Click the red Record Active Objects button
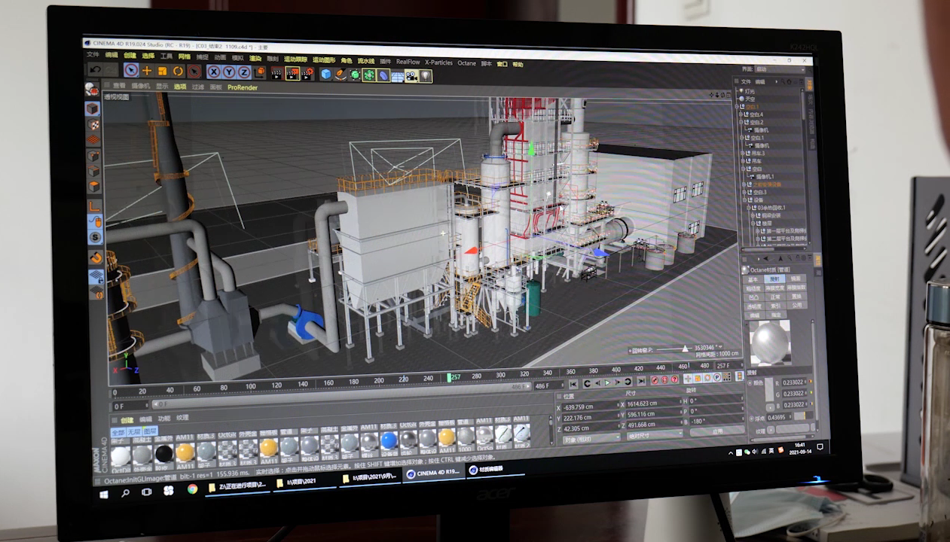Viewport: 950px width, 542px height. click(654, 381)
